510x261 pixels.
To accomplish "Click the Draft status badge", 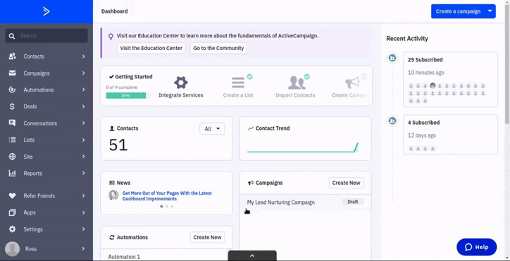I will (353, 202).
